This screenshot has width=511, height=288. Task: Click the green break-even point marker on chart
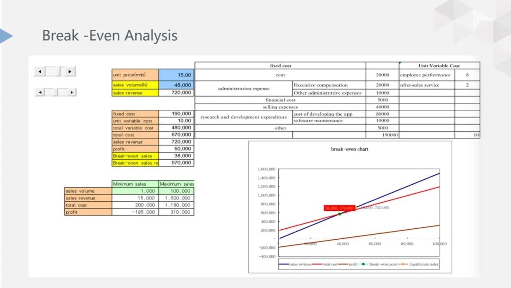(x=339, y=214)
